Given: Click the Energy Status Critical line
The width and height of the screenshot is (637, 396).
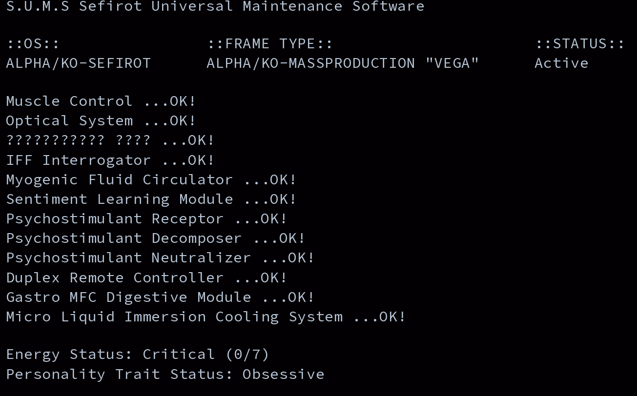Looking at the screenshot, I should pyautogui.click(x=137, y=354).
